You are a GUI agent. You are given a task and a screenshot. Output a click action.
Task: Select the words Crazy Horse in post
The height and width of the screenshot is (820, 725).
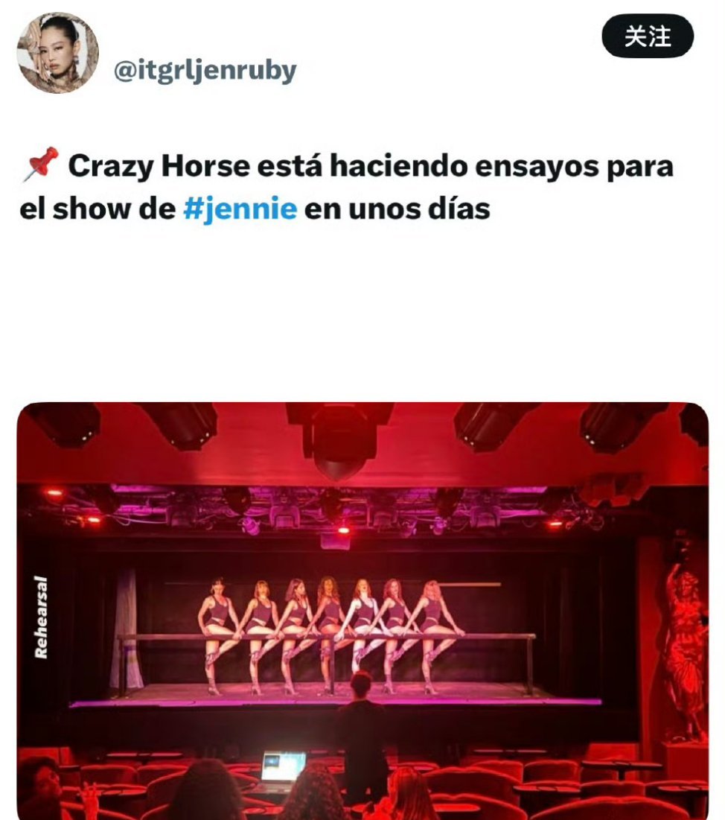coord(159,166)
